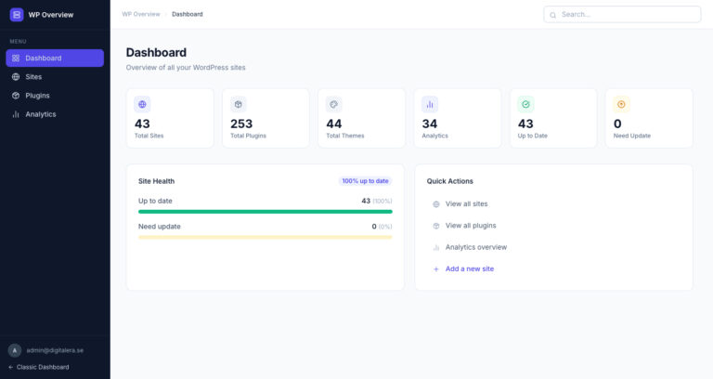Click the box icon on Total Plugins card
Viewport: 713px width, 379px height.
pyautogui.click(x=238, y=105)
